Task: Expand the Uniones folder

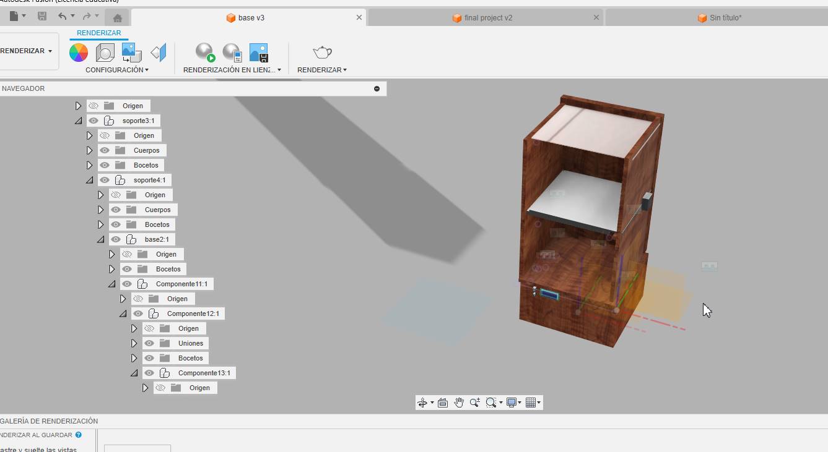Action: (134, 343)
